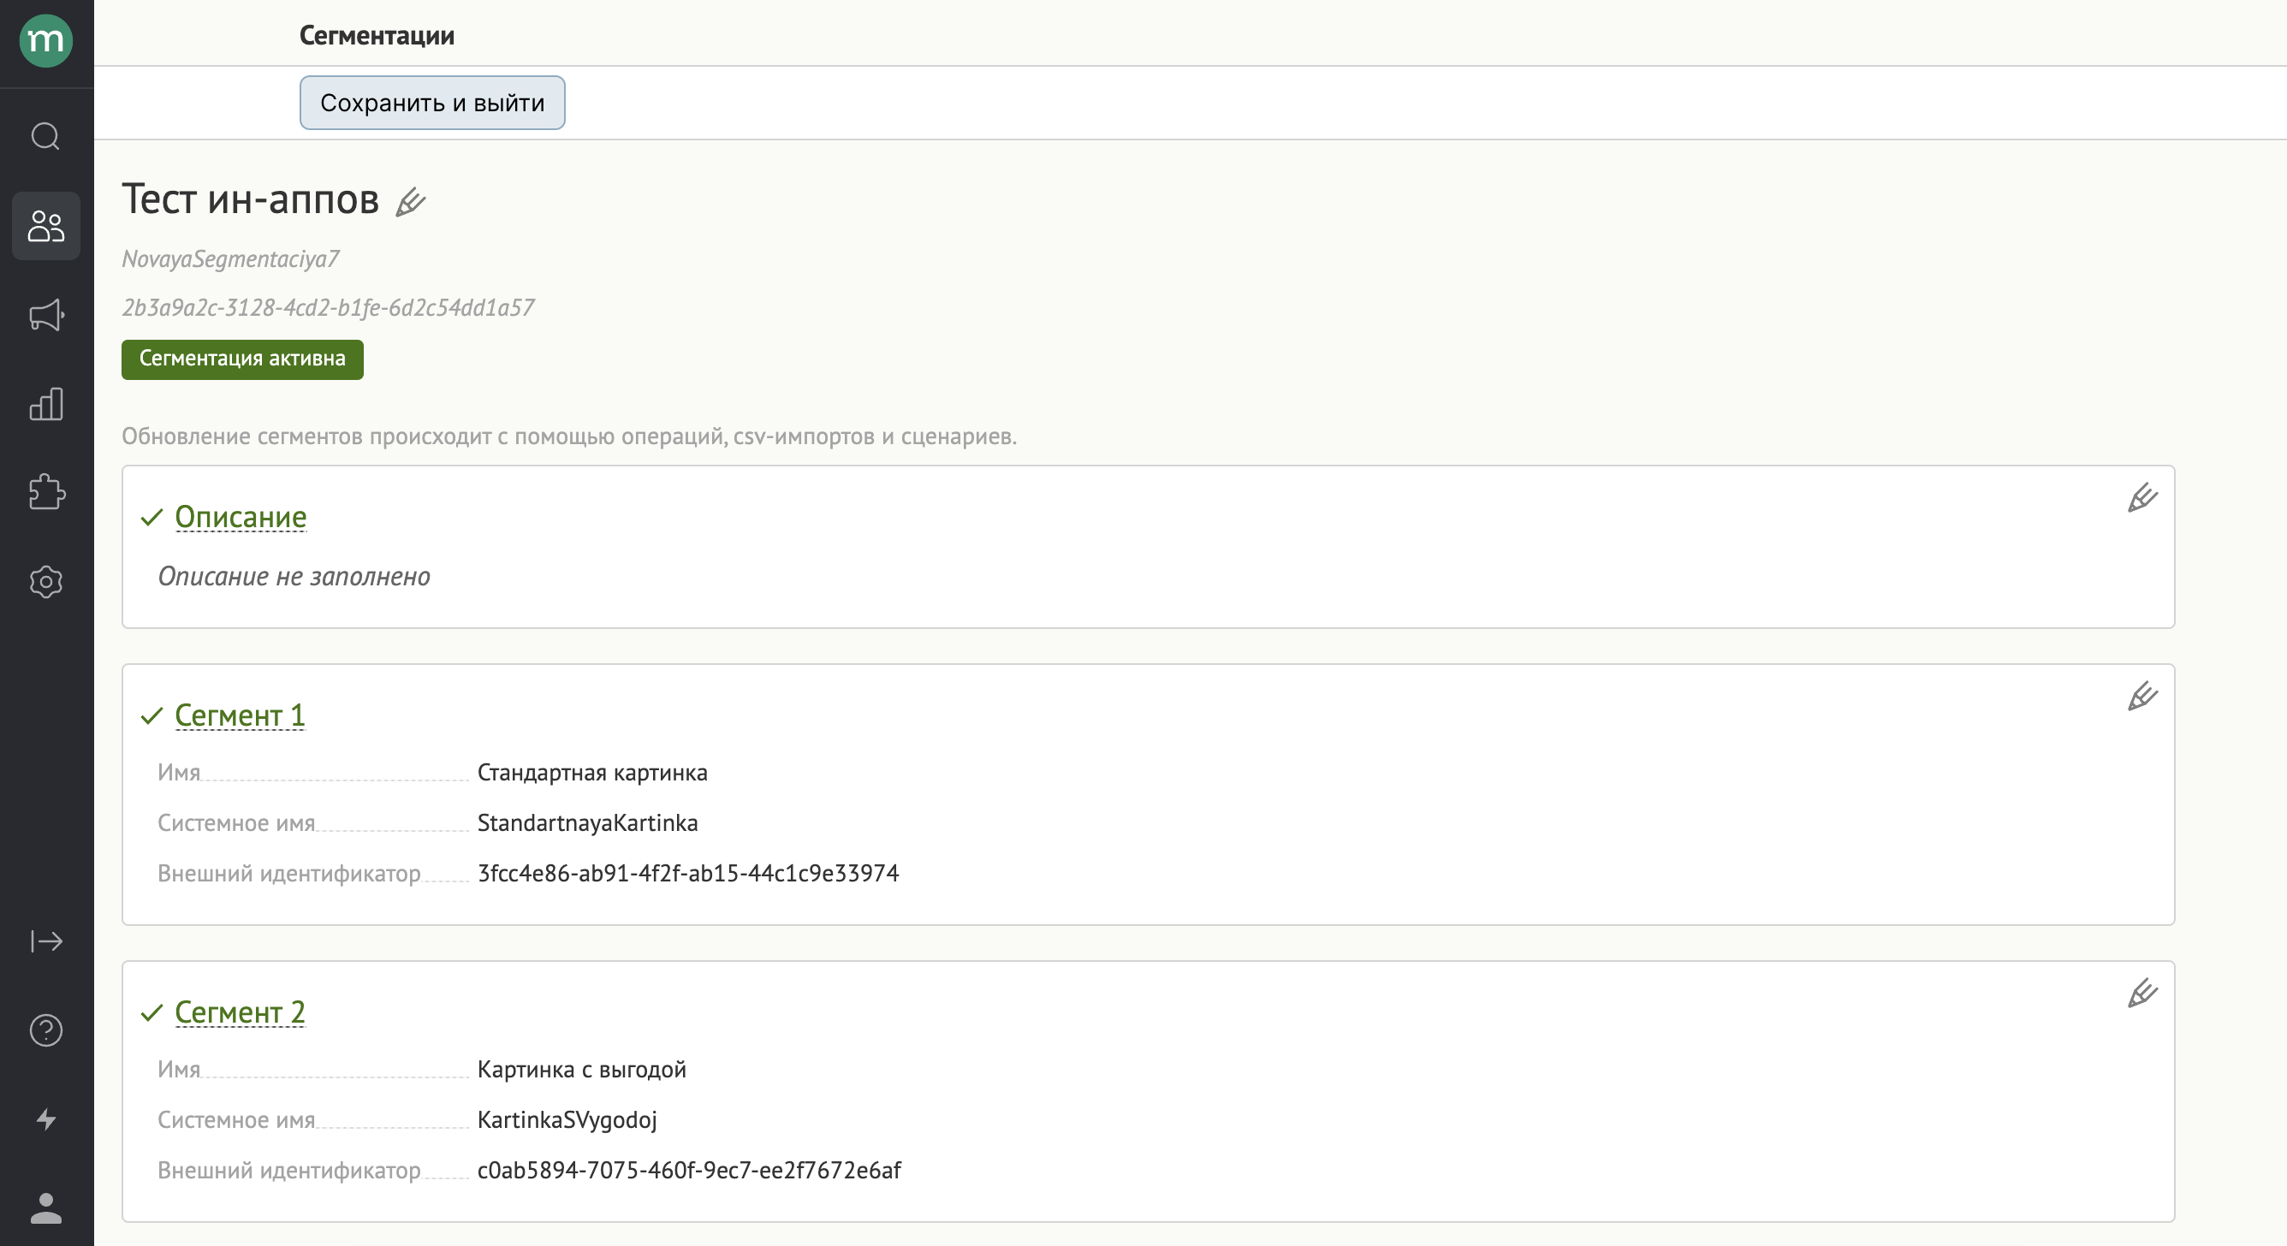Click the 'Сегментации' header title
Image resolution: width=2287 pixels, height=1246 pixels.
(x=377, y=35)
